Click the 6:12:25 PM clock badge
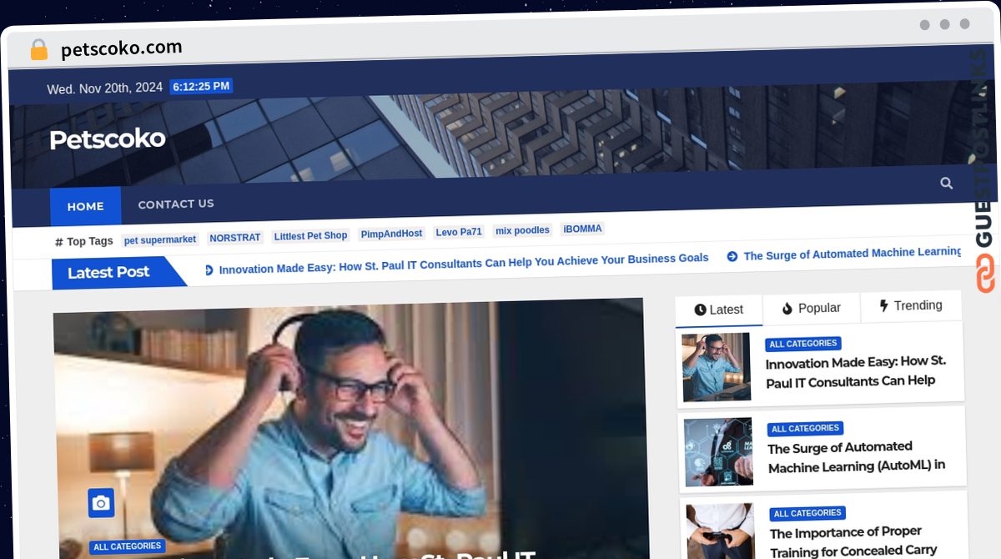 tap(201, 86)
